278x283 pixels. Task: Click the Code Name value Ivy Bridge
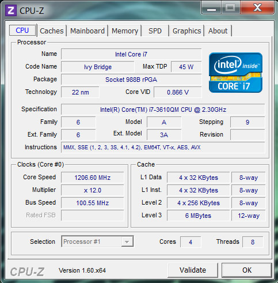click(98, 67)
